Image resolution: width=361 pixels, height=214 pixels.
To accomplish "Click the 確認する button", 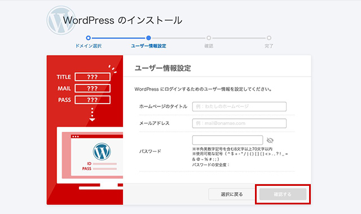I will pos(283,194).
